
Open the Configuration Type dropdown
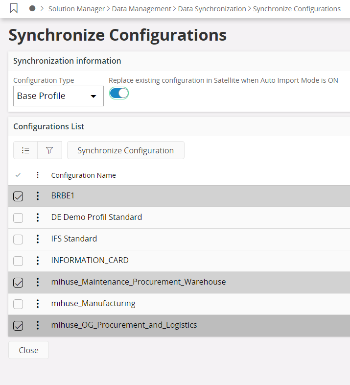[x=58, y=96]
